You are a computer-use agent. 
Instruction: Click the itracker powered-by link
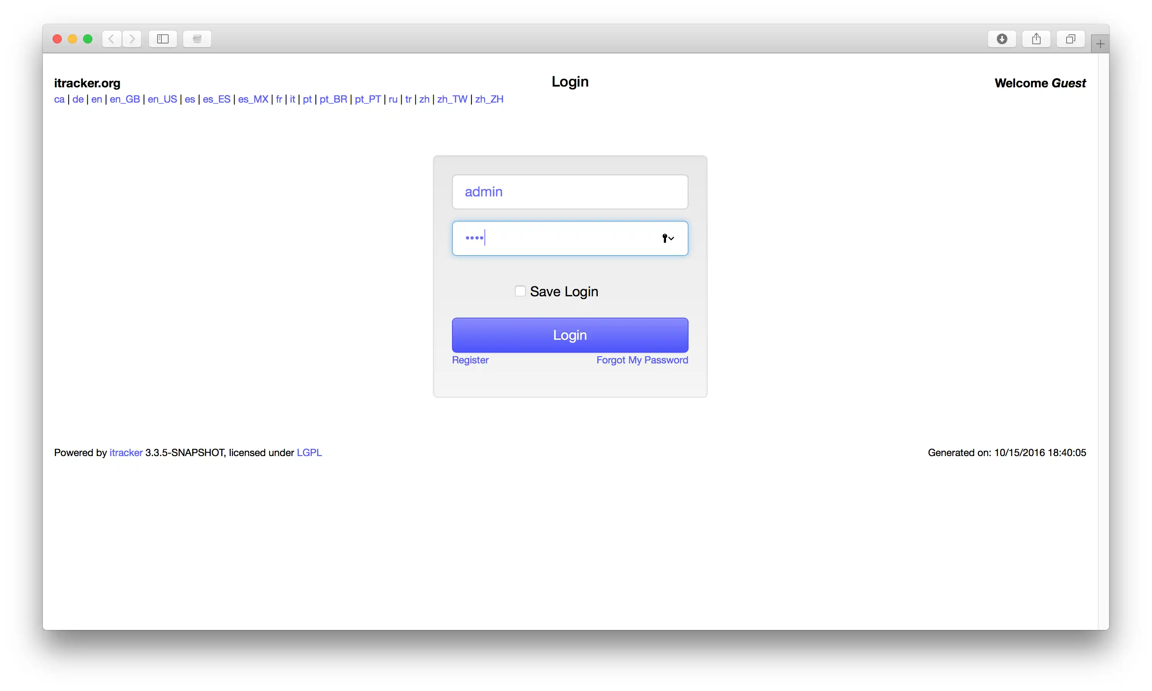point(126,452)
